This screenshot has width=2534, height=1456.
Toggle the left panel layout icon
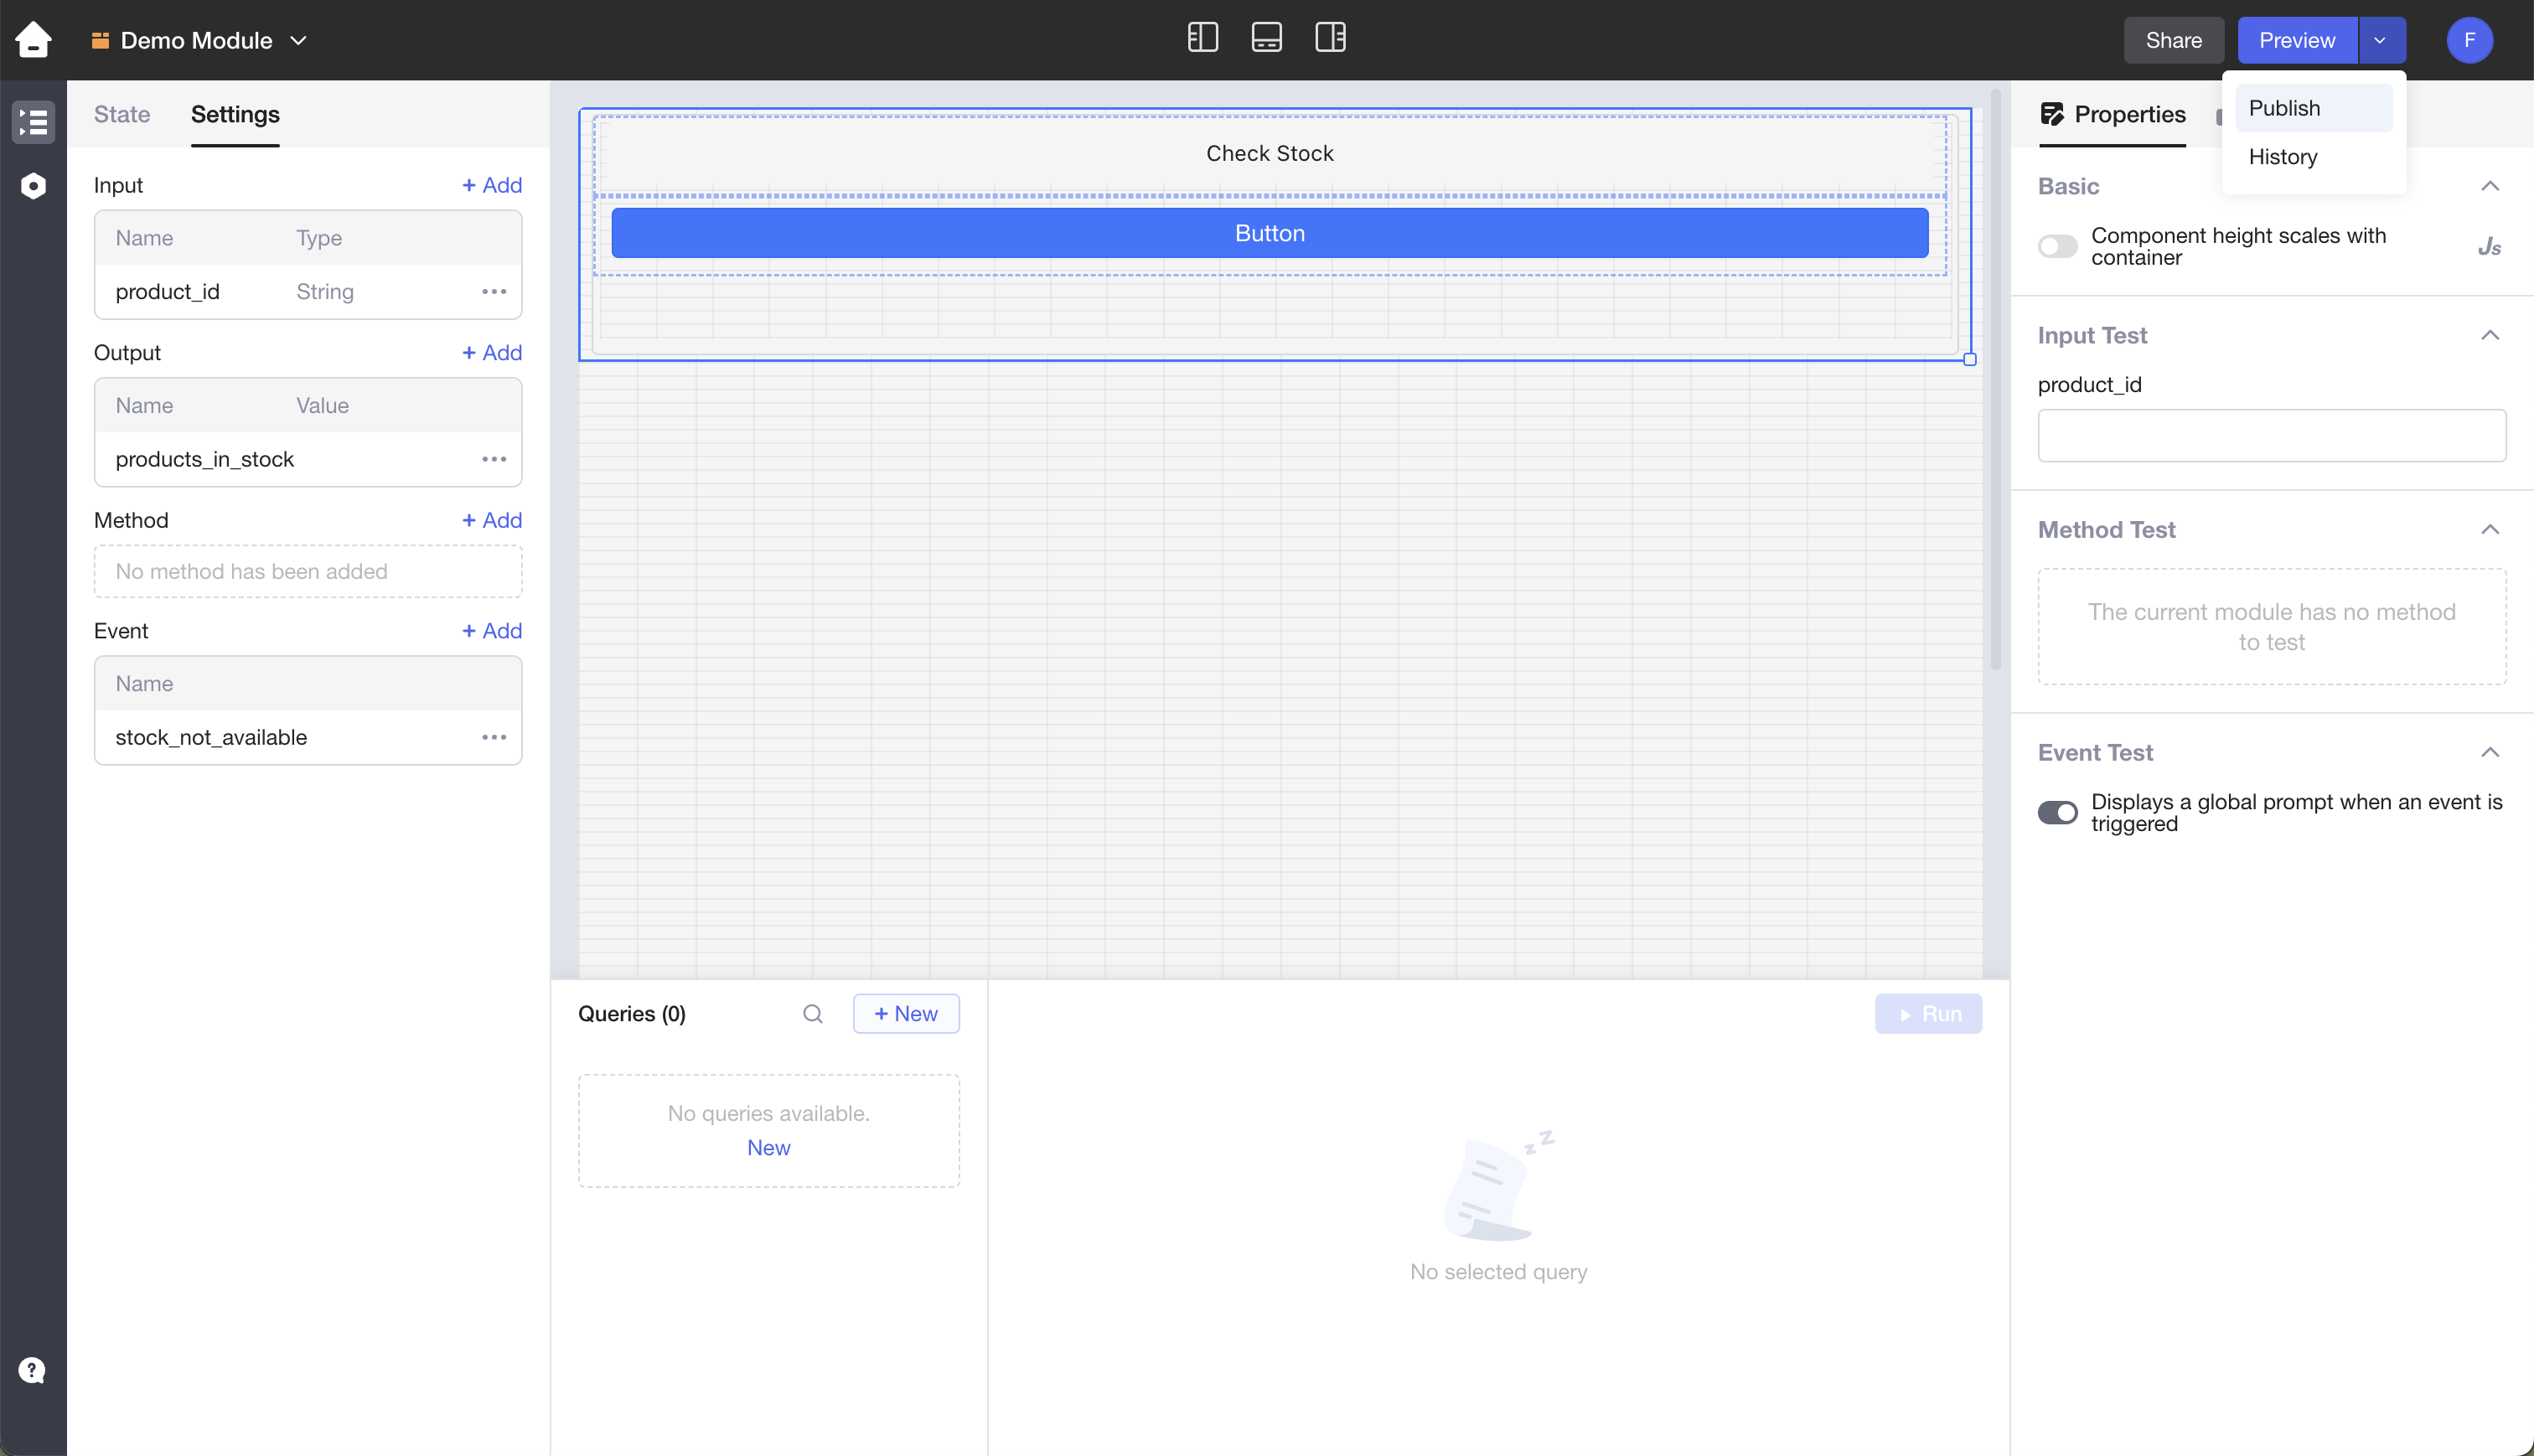(x=1202, y=38)
